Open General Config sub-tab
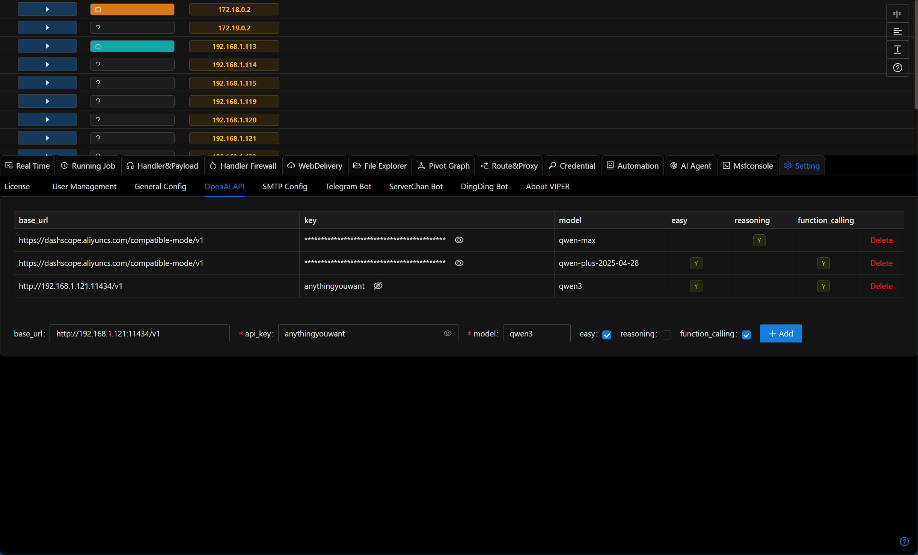 [160, 187]
